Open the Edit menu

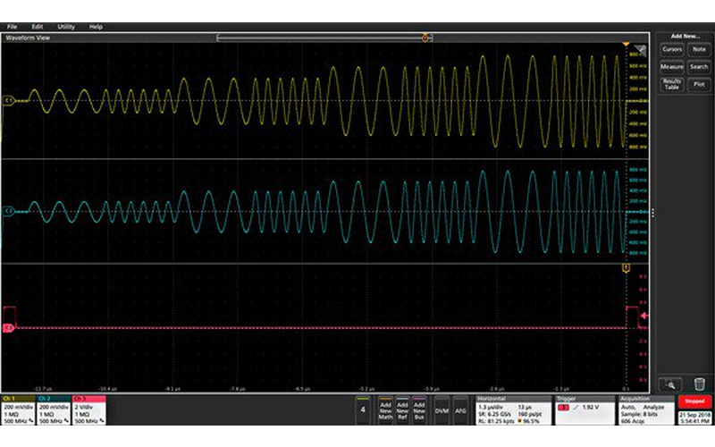pyautogui.click(x=38, y=27)
